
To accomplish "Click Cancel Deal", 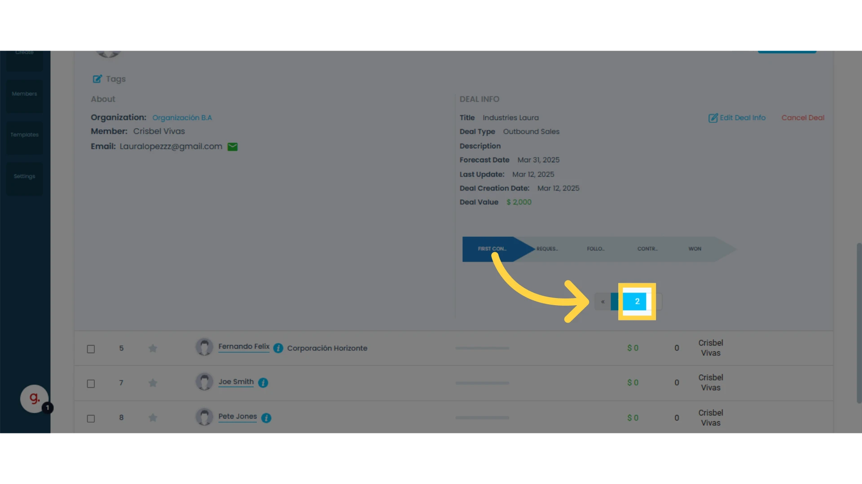I will point(803,118).
